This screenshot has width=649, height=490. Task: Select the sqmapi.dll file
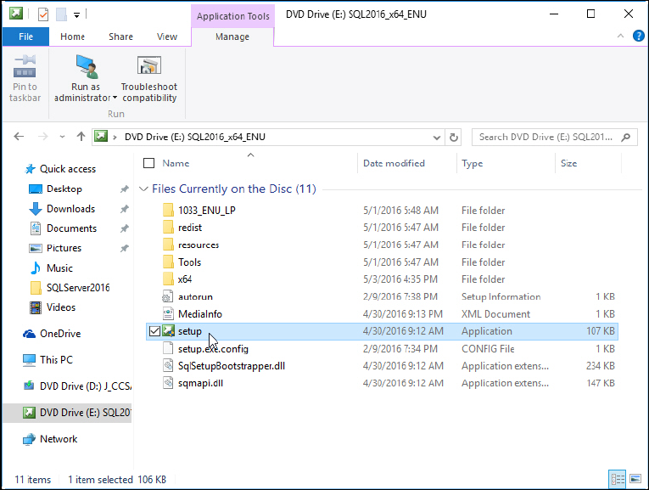200,383
